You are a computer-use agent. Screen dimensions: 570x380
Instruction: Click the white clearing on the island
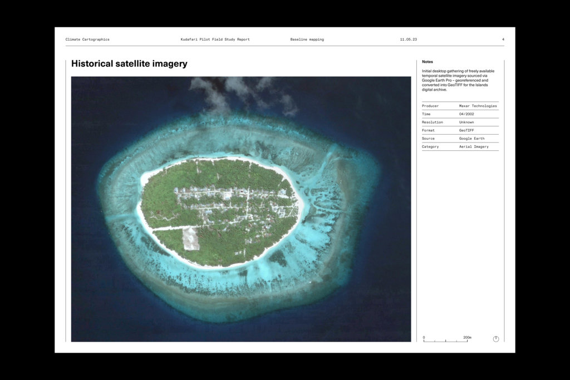coord(191,238)
